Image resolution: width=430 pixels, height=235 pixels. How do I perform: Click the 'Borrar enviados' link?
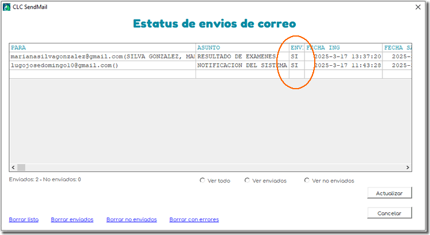click(72, 220)
